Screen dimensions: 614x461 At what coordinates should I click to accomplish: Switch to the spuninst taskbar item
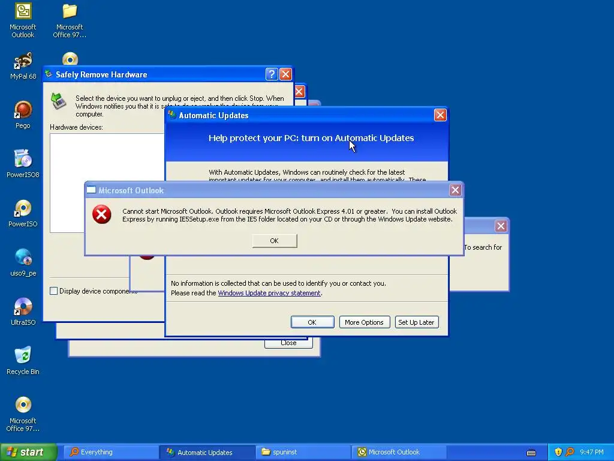click(303, 452)
